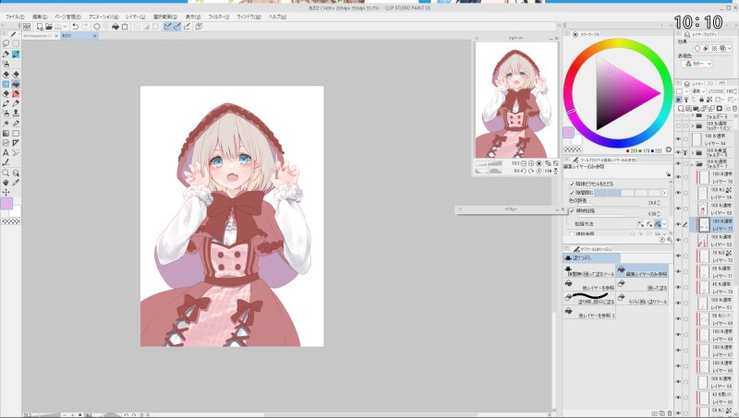Open the layer blending mode 通常 dropdown
The height and width of the screenshot is (418, 739).
[698, 91]
